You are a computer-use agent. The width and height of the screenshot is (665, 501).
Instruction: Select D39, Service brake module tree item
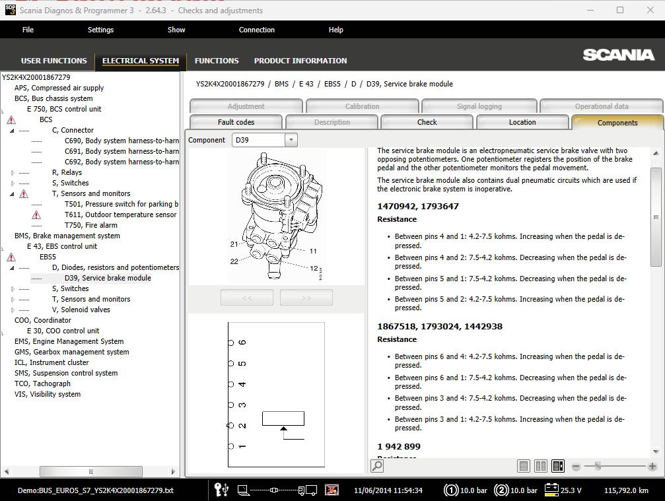tap(108, 278)
